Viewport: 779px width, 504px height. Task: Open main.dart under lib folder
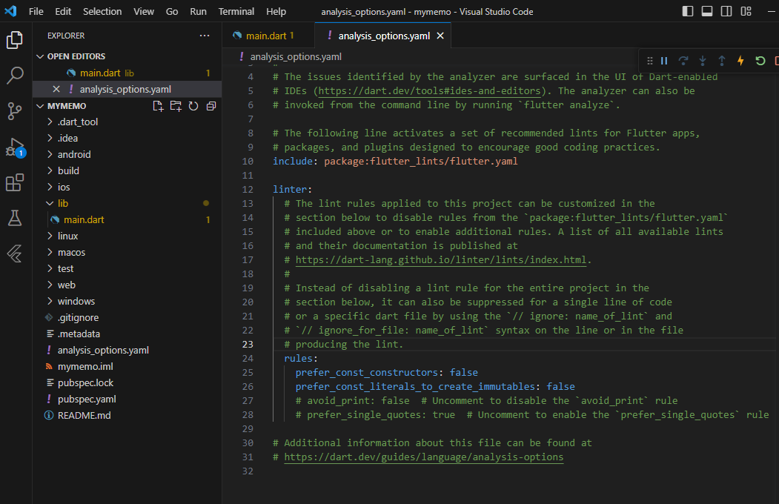127,219
